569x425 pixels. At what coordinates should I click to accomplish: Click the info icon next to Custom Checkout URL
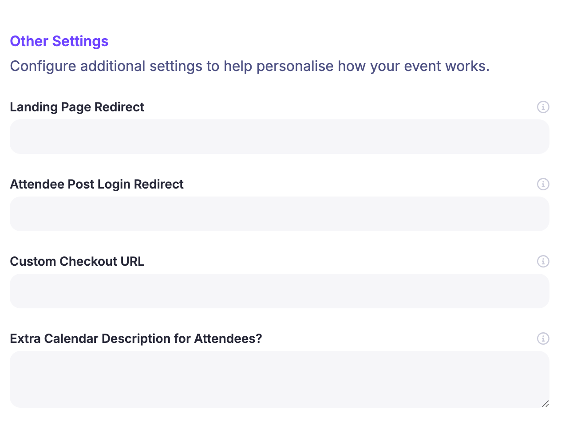(543, 261)
